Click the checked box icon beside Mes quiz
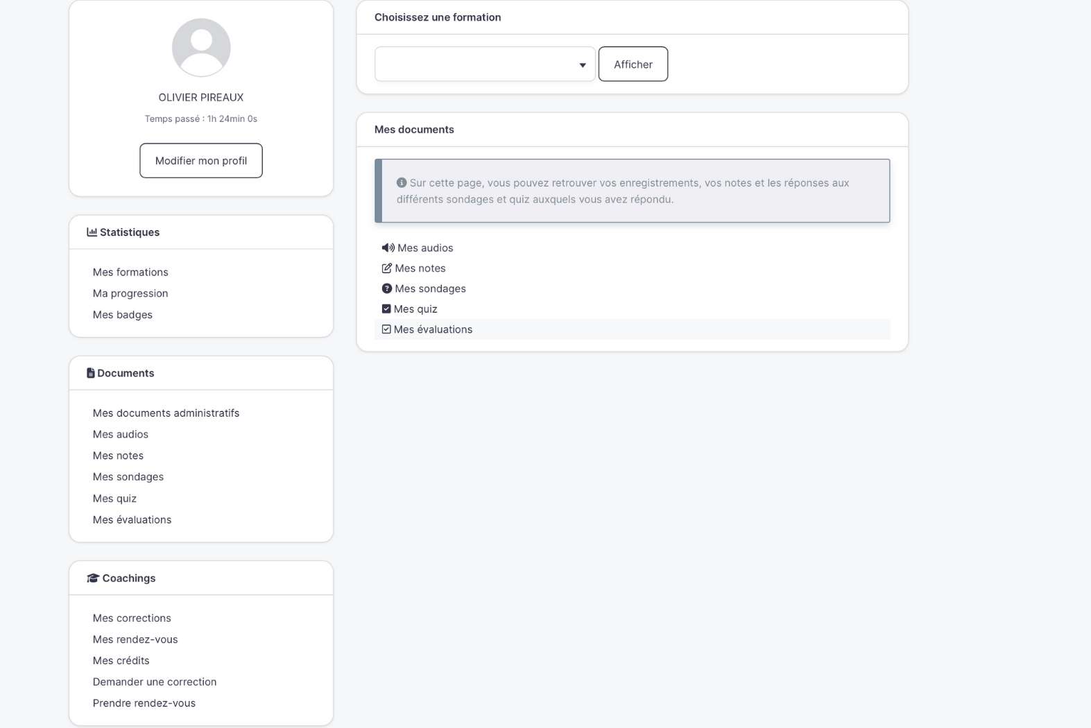1091x728 pixels. [386, 309]
